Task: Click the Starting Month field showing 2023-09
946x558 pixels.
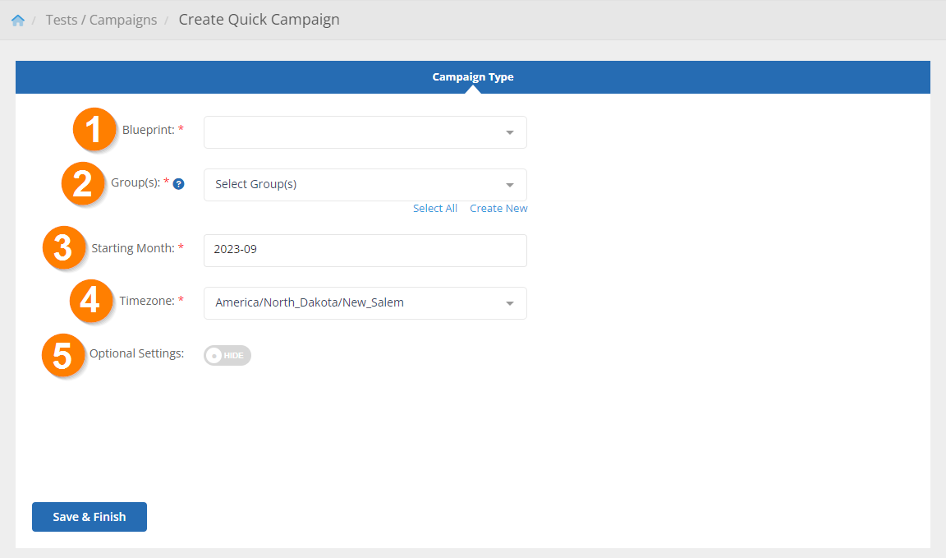Action: [365, 251]
